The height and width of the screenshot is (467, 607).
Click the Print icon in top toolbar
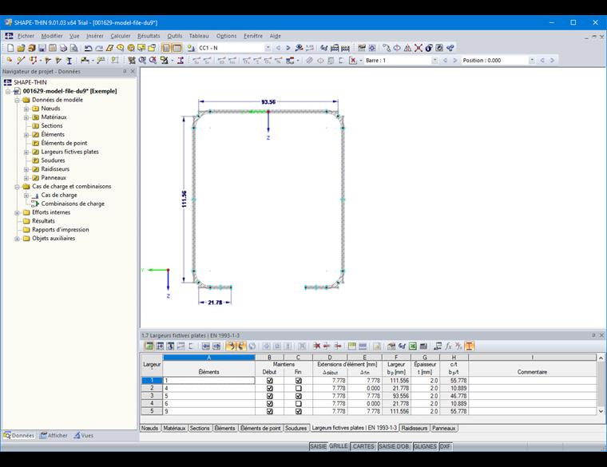(x=63, y=48)
